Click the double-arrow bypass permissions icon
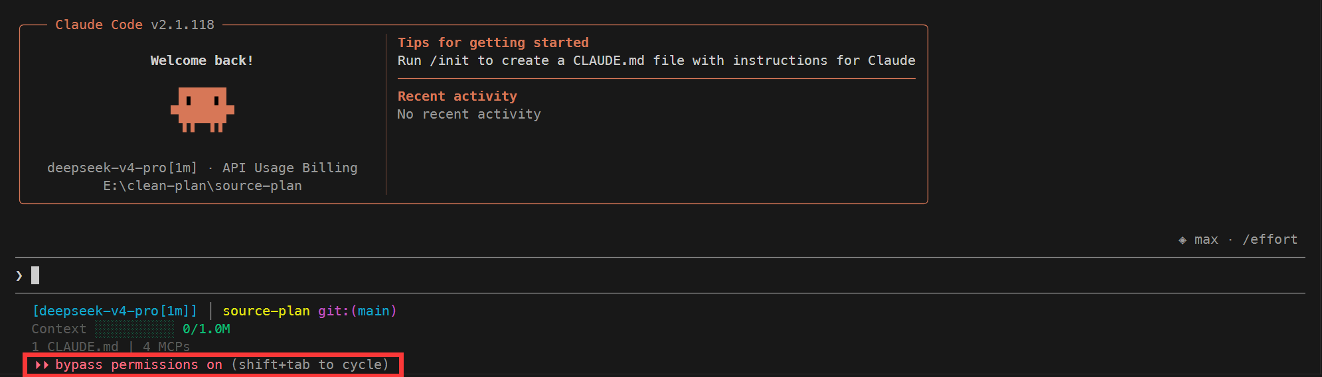The width and height of the screenshot is (1322, 377). click(x=42, y=365)
